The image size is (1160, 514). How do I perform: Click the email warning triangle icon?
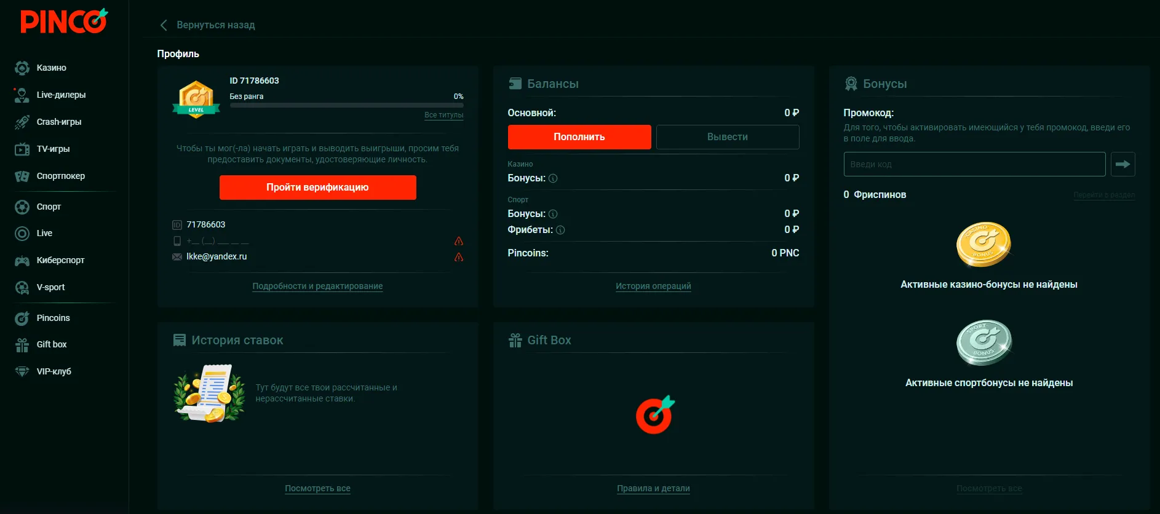pos(459,257)
